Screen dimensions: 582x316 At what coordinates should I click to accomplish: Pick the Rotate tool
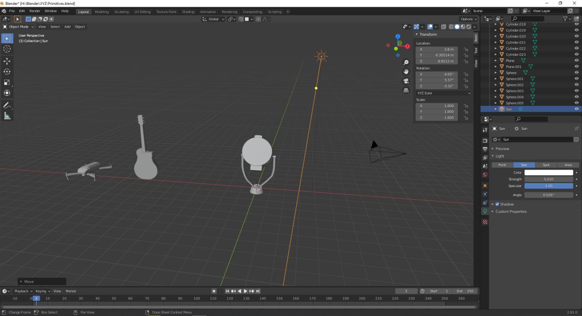7,72
